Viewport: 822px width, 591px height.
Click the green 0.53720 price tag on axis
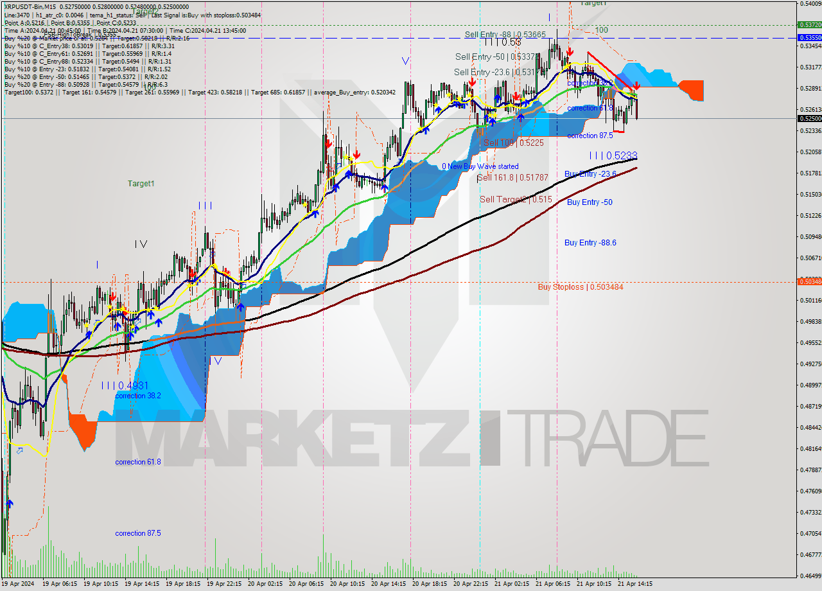(809, 24)
